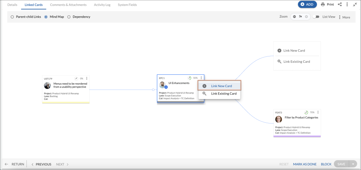Click MARK AS DONE
This screenshot has height=170, width=361.
(x=305, y=164)
